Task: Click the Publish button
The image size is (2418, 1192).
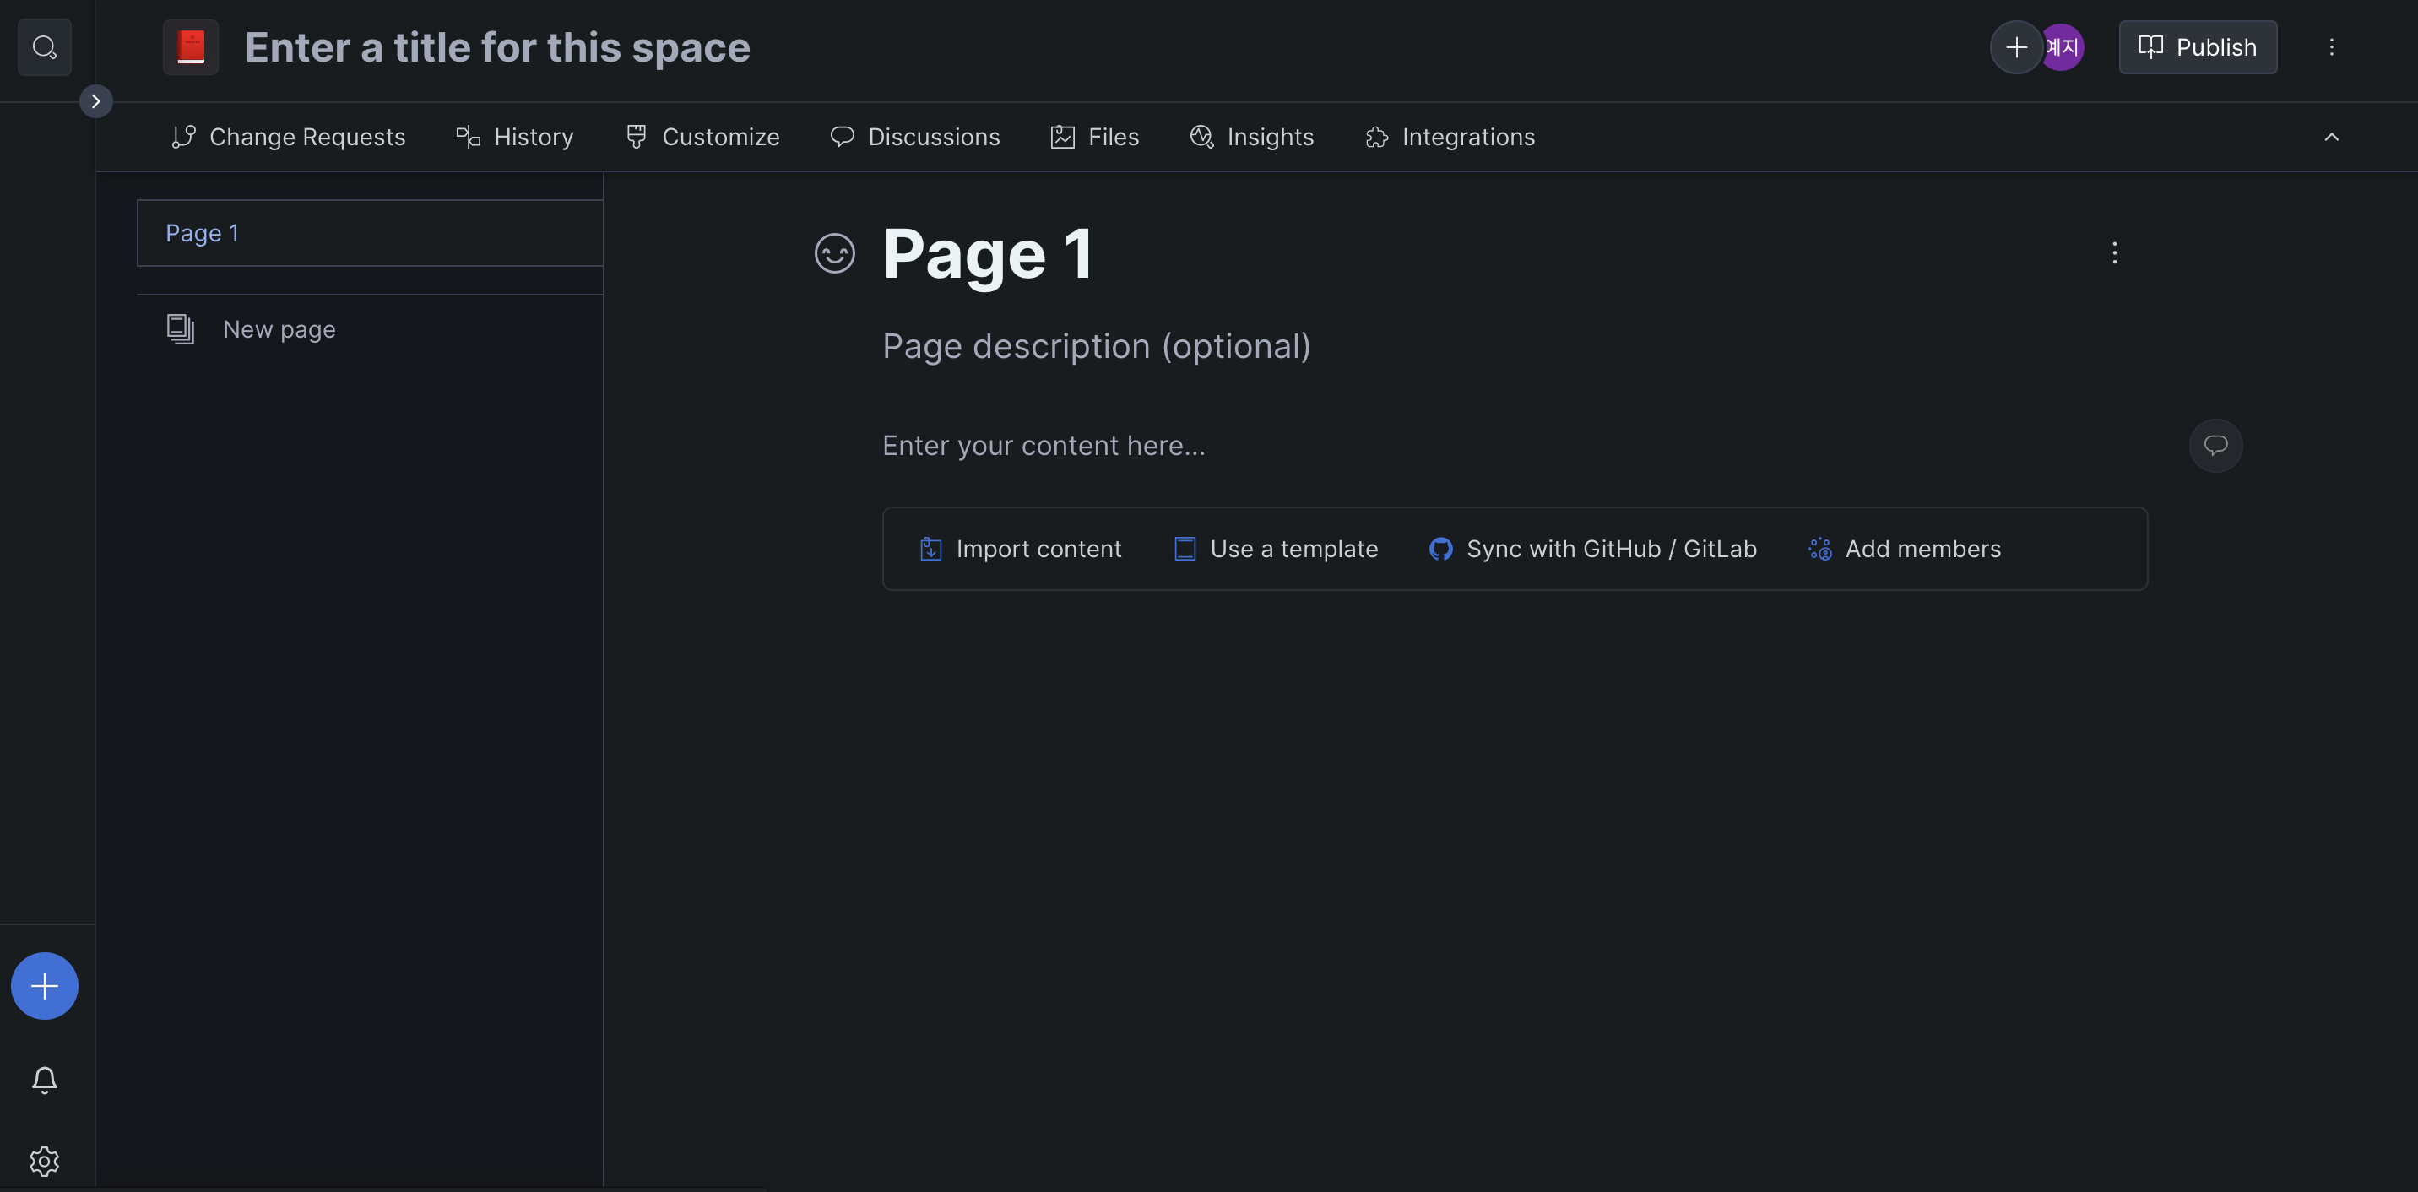Action: [2197, 47]
